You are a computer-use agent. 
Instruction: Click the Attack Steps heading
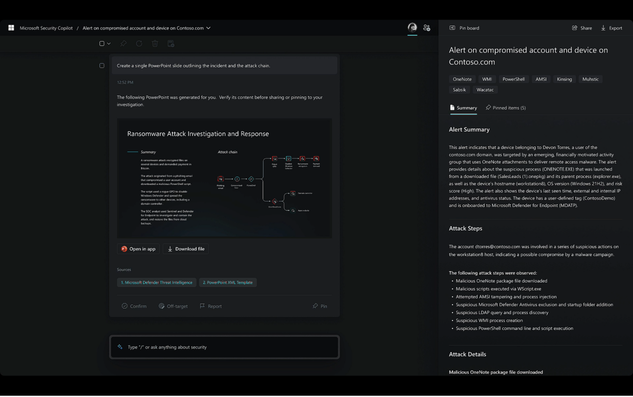[465, 228]
